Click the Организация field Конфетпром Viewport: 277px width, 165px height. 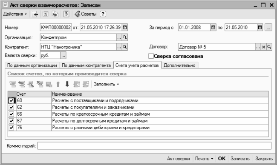click(78, 37)
